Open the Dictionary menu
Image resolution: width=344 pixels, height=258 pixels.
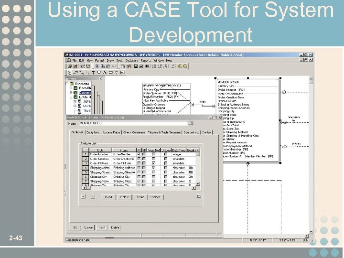coord(132,60)
